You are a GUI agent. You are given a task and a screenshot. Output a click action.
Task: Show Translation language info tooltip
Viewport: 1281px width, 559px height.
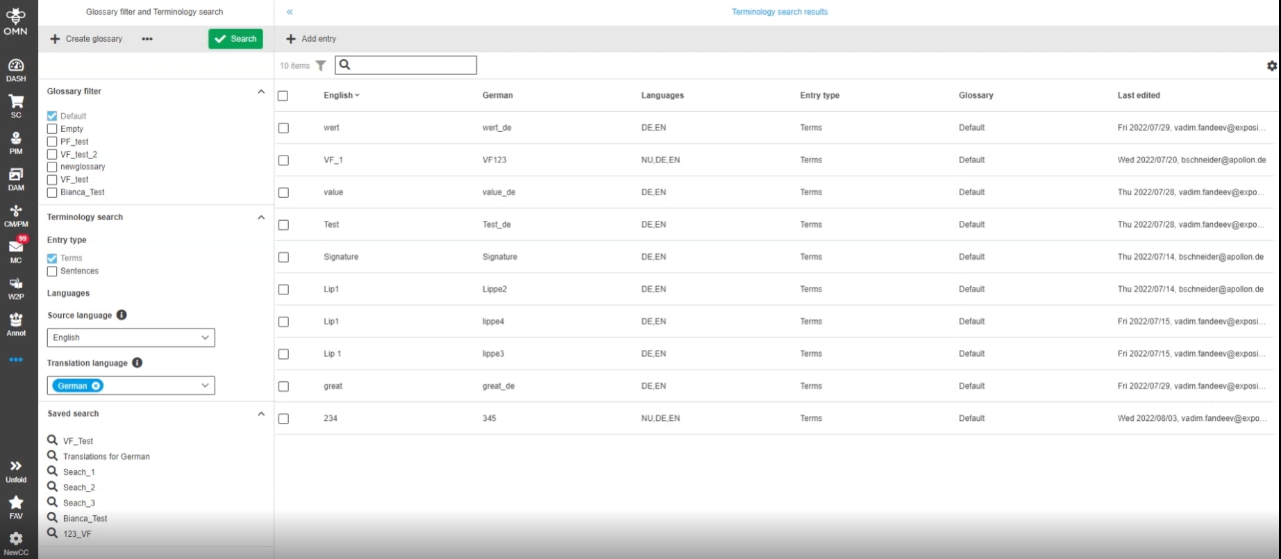(137, 362)
